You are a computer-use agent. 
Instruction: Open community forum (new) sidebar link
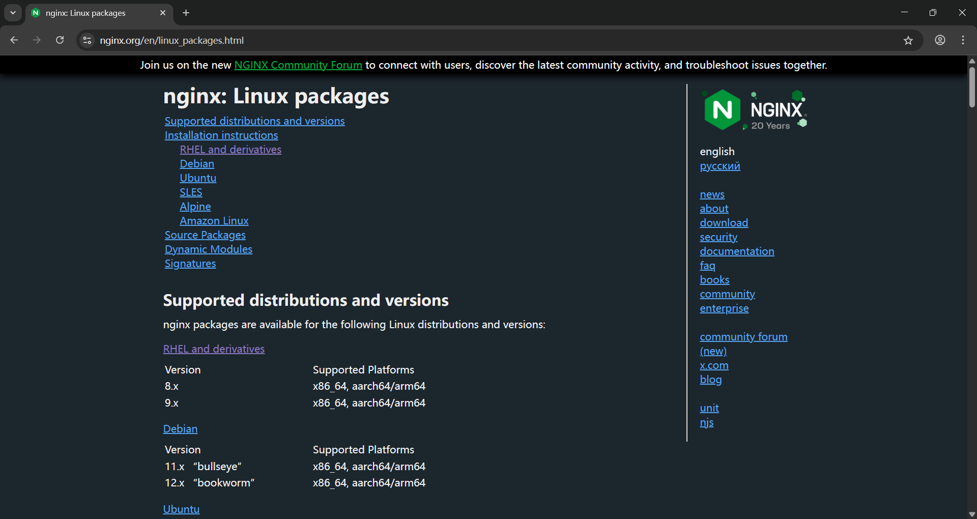(x=743, y=344)
